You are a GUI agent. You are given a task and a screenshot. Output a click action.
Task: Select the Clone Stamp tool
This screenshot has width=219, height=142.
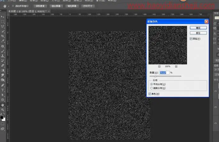(2, 56)
